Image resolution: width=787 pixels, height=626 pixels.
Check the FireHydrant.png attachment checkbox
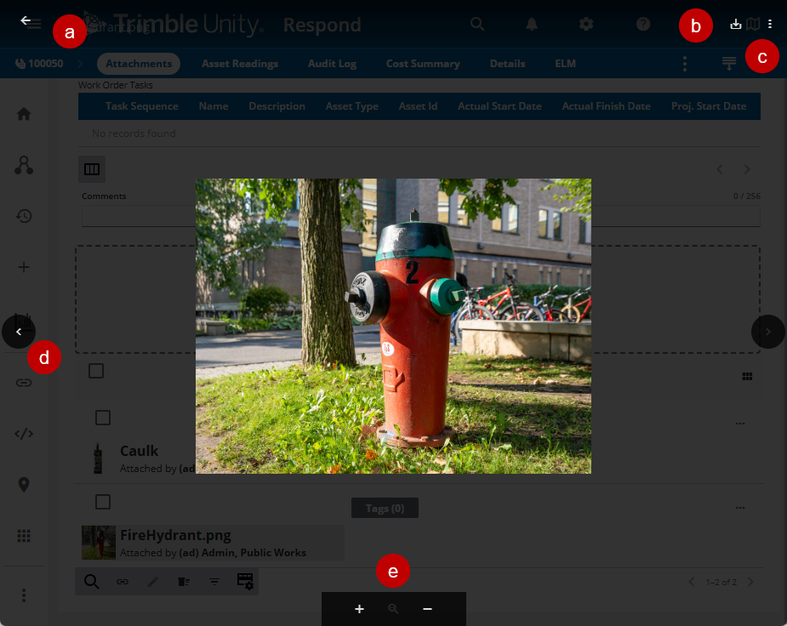[103, 502]
